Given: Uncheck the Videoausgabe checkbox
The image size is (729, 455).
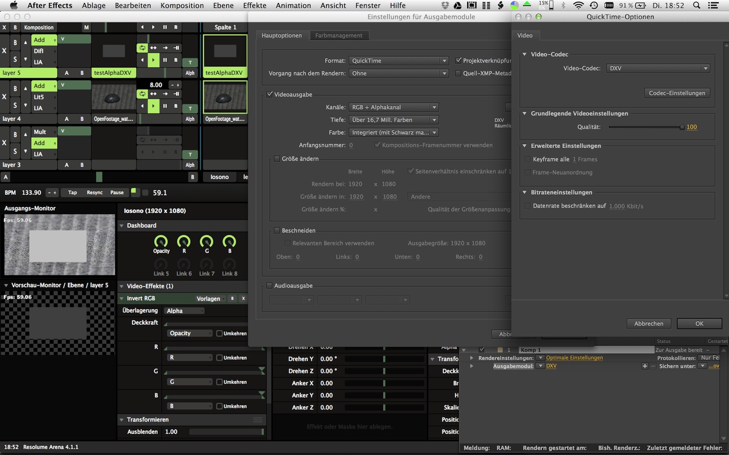Looking at the screenshot, I should (x=270, y=95).
